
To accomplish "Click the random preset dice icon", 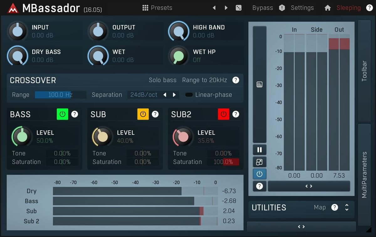I will pyautogui.click(x=238, y=8).
